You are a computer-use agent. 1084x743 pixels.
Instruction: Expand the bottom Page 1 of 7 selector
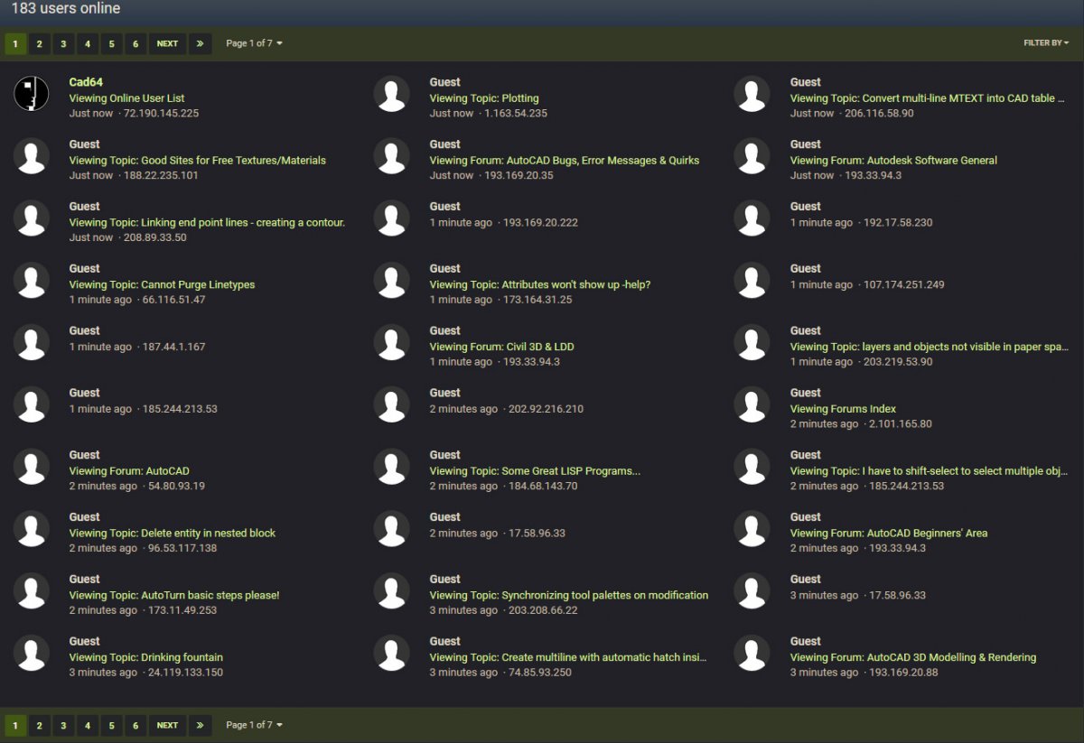click(x=254, y=725)
